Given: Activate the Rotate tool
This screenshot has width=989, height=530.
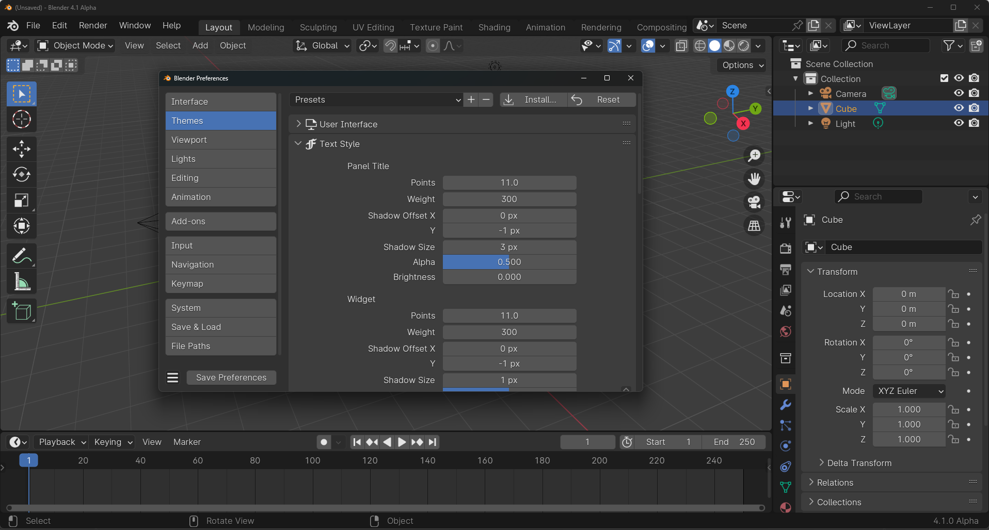Looking at the screenshot, I should coord(21,175).
